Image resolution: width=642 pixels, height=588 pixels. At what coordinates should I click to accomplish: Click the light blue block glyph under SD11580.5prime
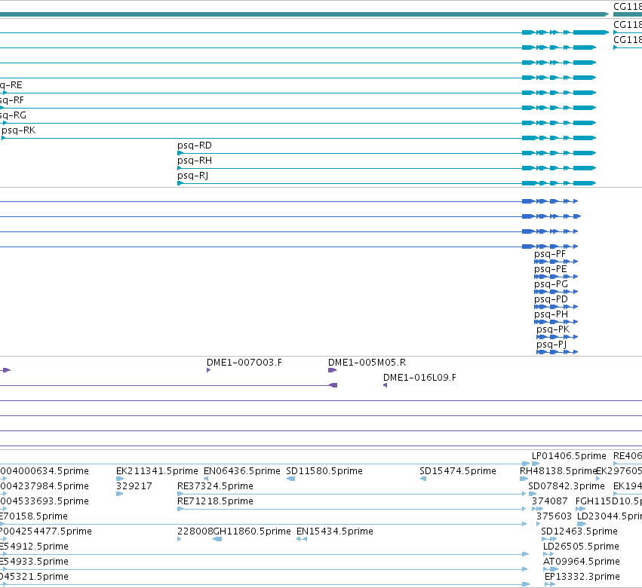(290, 479)
